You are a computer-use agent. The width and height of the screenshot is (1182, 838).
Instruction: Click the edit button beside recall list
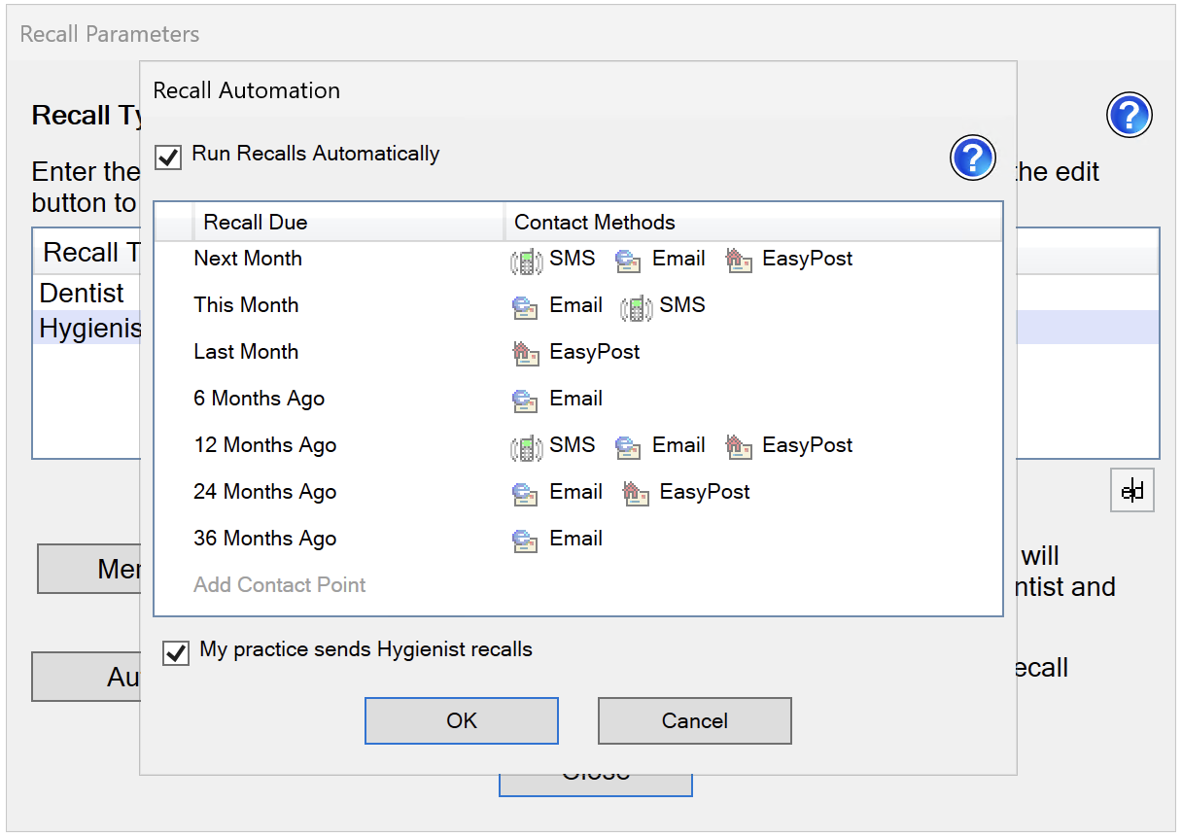(x=1132, y=491)
